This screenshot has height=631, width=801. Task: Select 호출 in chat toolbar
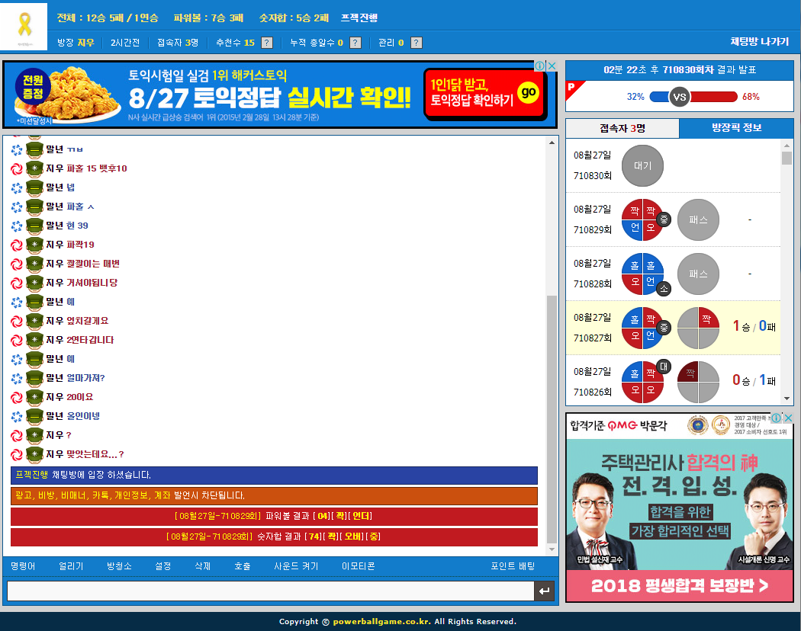pos(242,565)
